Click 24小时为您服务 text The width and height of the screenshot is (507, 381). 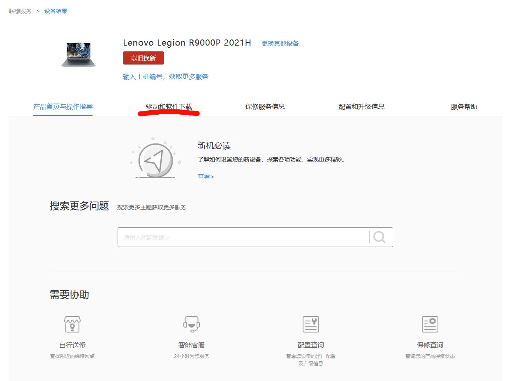pos(192,356)
